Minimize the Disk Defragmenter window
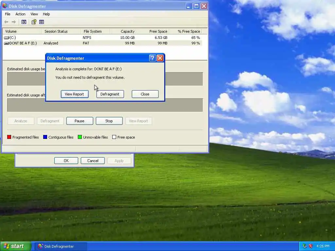Viewport: 335px width, 251px height. (188, 6)
